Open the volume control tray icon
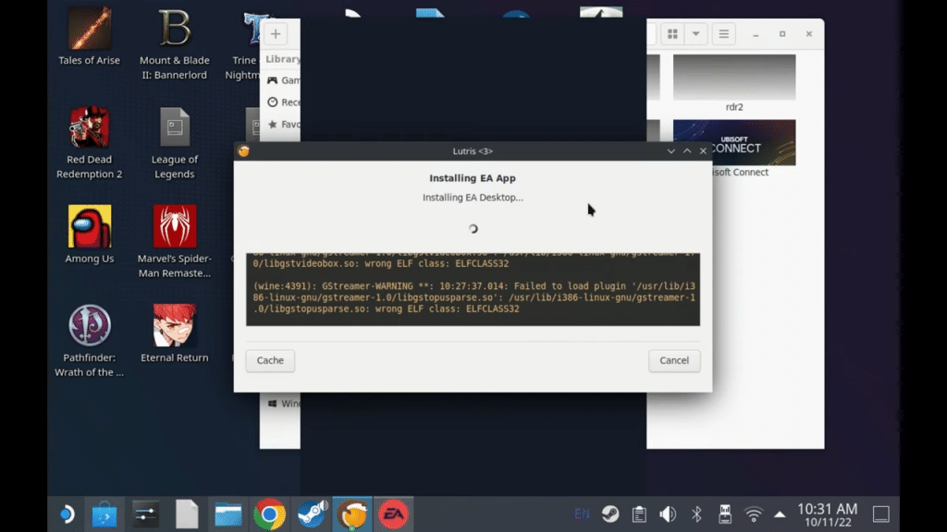947x532 pixels. pyautogui.click(x=668, y=514)
